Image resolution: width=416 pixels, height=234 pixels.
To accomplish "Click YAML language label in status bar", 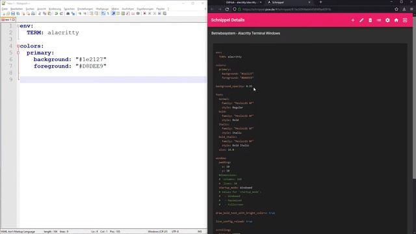I will (x=18, y=231).
